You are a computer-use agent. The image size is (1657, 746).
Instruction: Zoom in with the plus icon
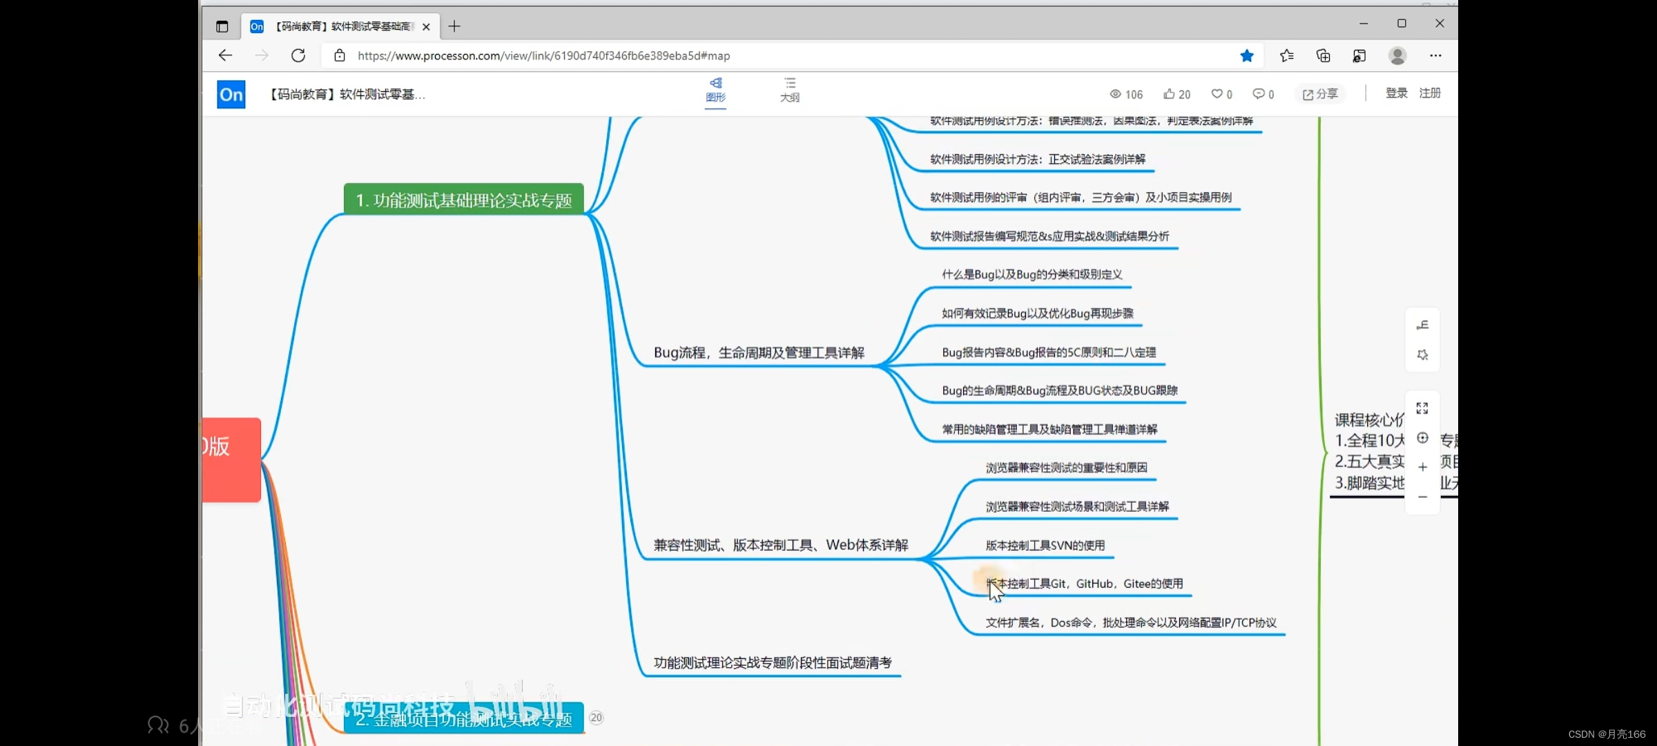point(1422,468)
